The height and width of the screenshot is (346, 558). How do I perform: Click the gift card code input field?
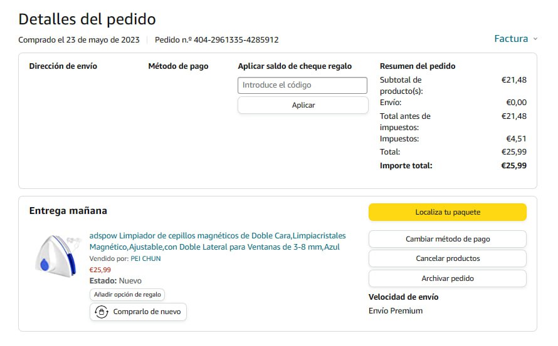tap(302, 85)
